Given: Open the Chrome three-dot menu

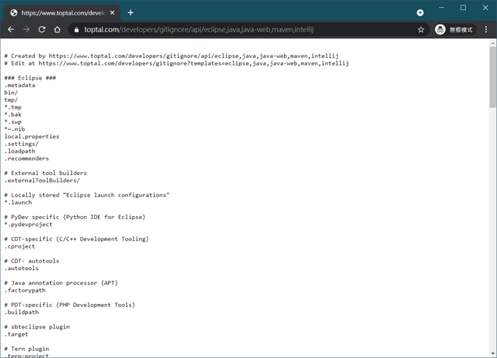Looking at the screenshot, I should 486,29.
